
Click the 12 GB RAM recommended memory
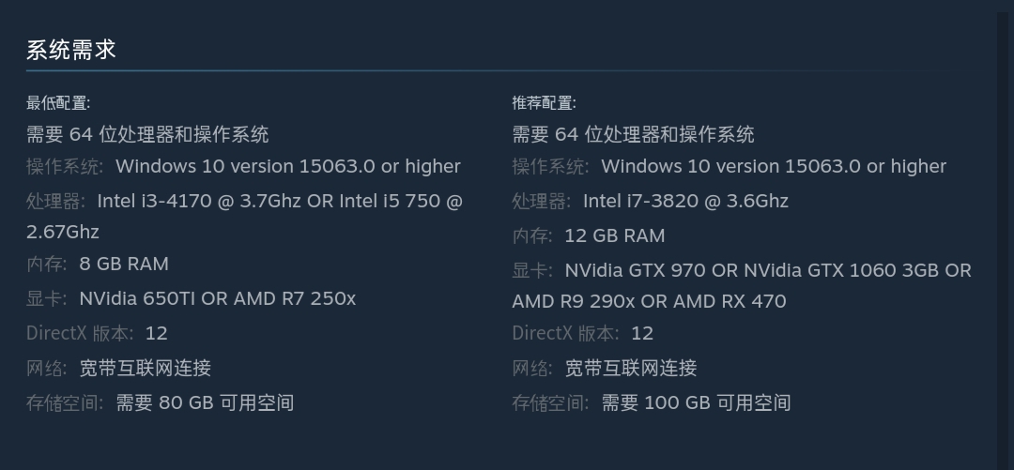(x=614, y=236)
